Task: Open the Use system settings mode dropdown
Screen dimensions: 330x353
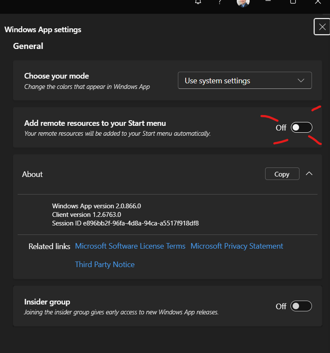Action: (x=244, y=81)
